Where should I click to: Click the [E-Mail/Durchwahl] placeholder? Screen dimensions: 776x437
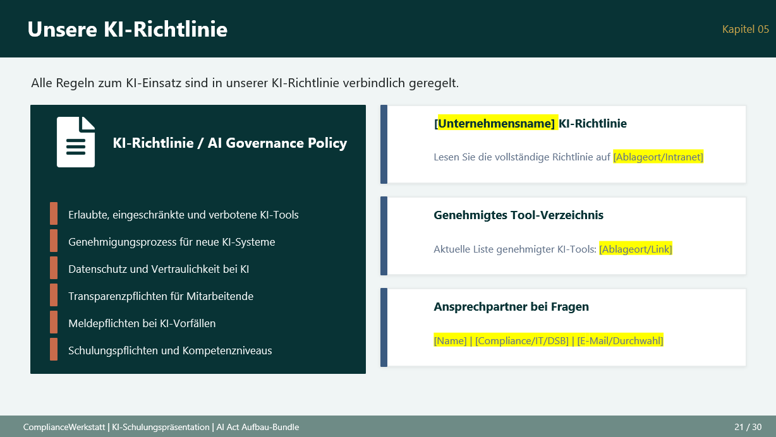pyautogui.click(x=620, y=340)
